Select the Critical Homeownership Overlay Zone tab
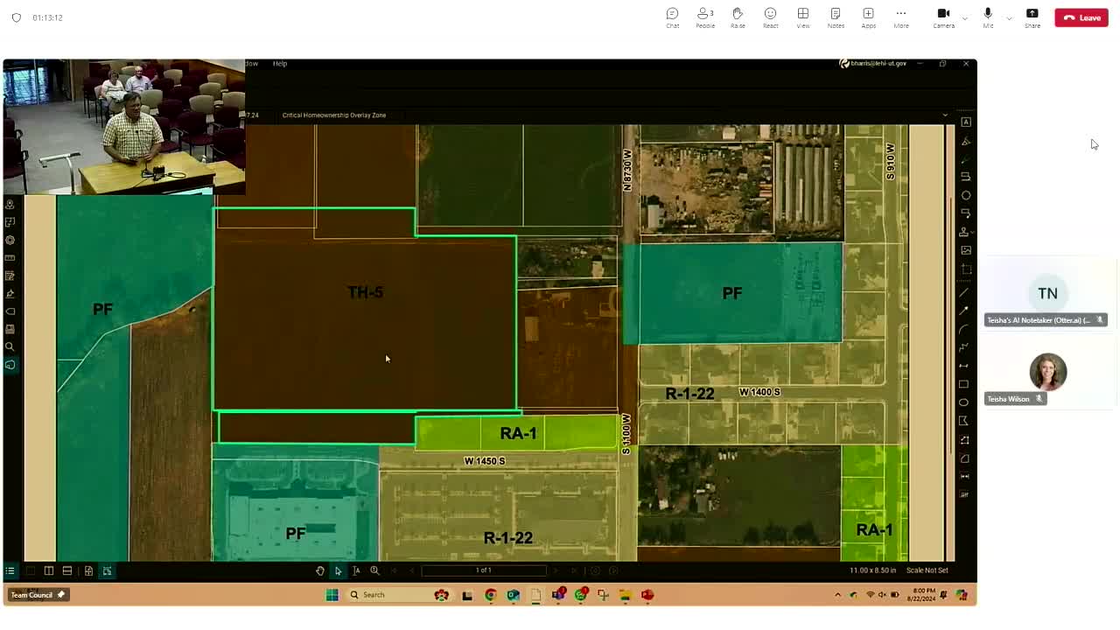This screenshot has height=630, width=1120. click(x=333, y=115)
